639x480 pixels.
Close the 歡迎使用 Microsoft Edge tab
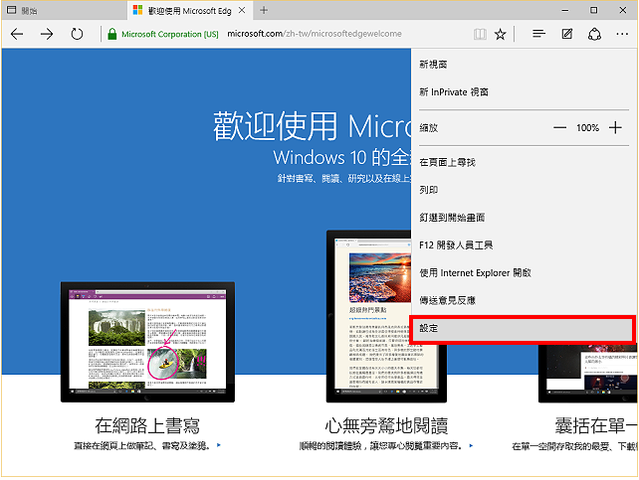[x=242, y=10]
